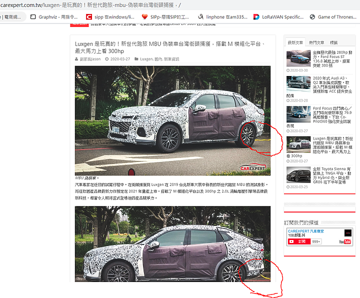Click the YouTube logo in widget
Image resolution: width=360 pixels, height=298 pixels.
tap(345, 242)
